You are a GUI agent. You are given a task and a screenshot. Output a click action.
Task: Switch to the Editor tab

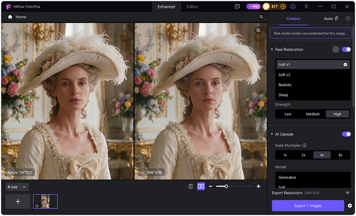pyautogui.click(x=192, y=7)
